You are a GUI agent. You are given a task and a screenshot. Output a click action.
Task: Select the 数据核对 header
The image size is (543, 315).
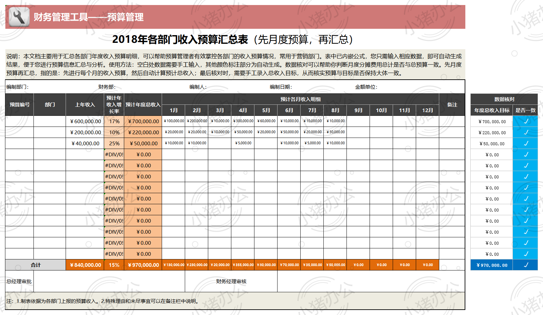[504, 99]
